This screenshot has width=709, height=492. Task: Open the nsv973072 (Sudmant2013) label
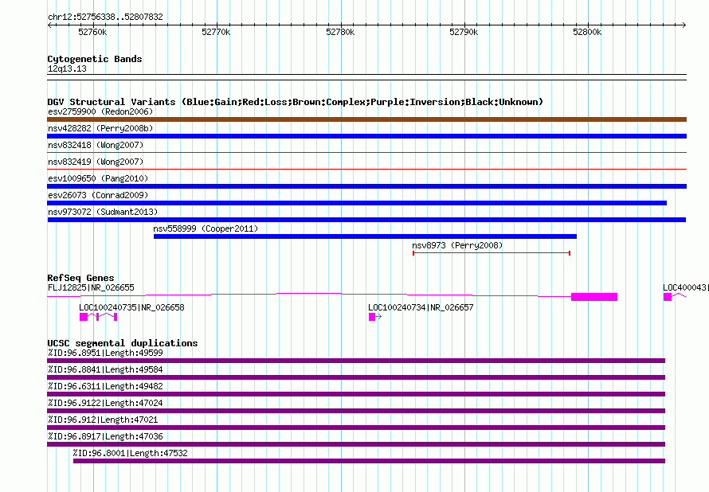click(103, 212)
